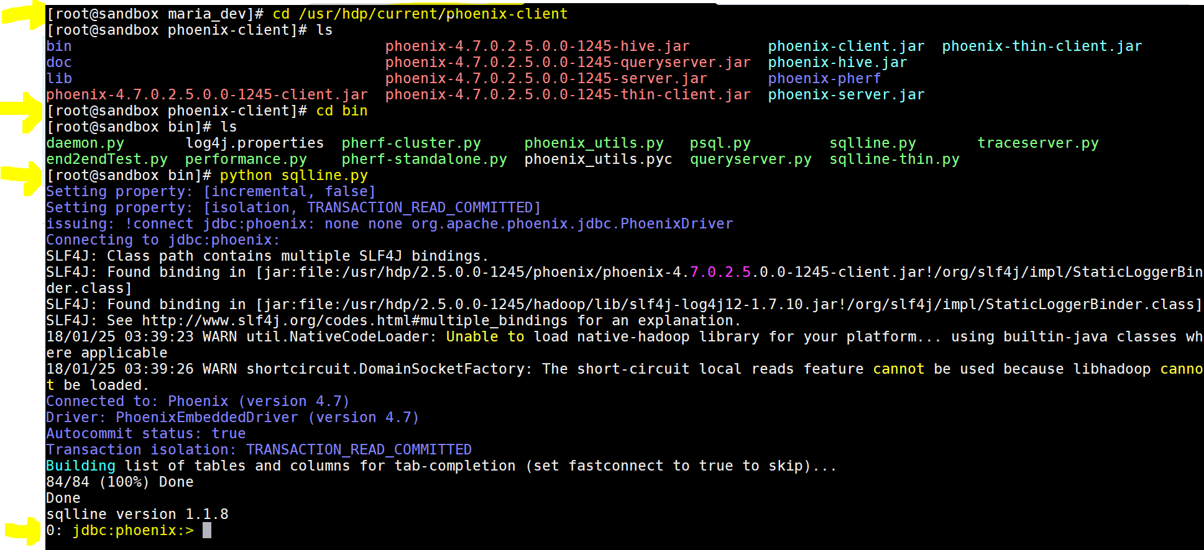
Task: Click end2endTest.py file name
Action: pyautogui.click(x=107, y=160)
